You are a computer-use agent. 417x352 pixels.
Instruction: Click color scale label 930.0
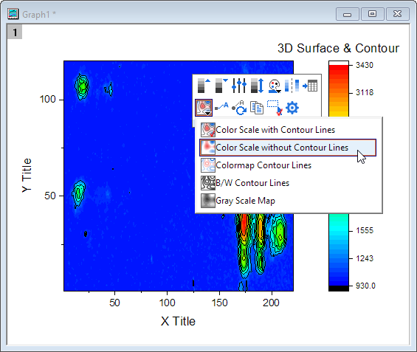tap(365, 286)
